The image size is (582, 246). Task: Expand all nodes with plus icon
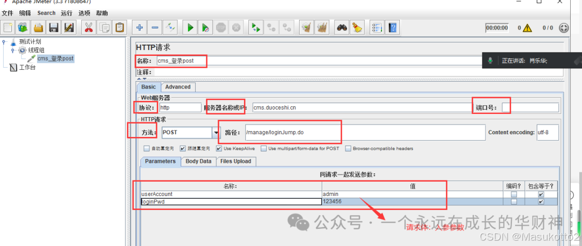coord(140,27)
